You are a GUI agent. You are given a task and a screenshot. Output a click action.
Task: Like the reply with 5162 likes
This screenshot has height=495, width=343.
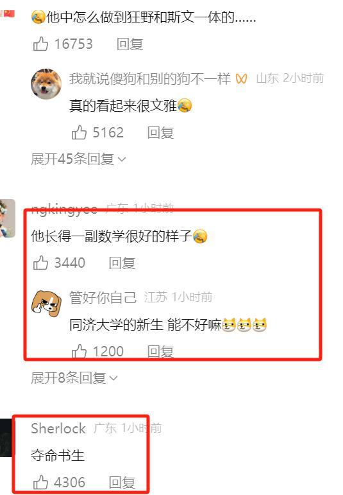point(79,132)
